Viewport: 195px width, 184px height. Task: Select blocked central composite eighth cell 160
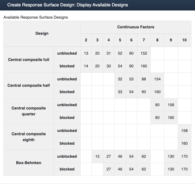point(184,143)
